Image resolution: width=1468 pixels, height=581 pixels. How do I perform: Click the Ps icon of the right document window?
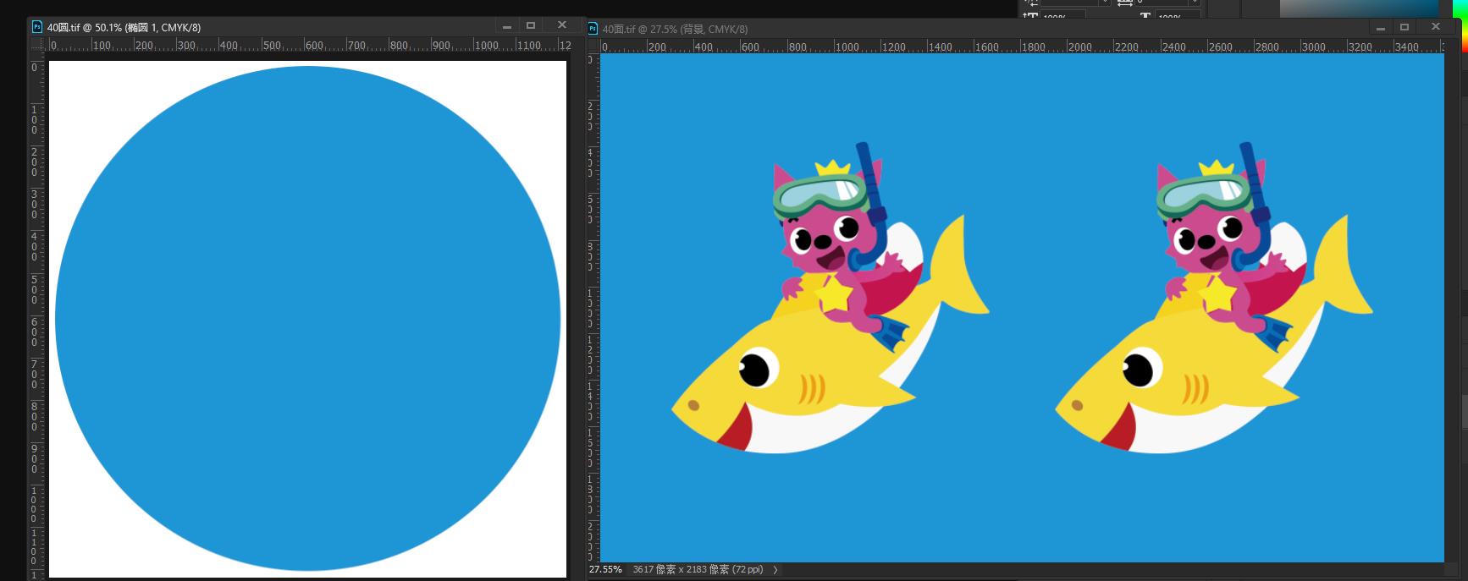click(593, 29)
